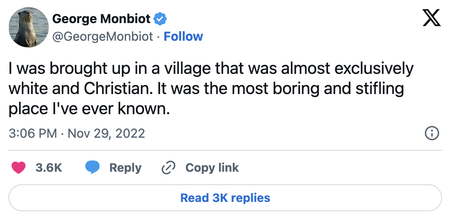453x220 pixels.
Task: Click the chain link icon
Action: 168,168
